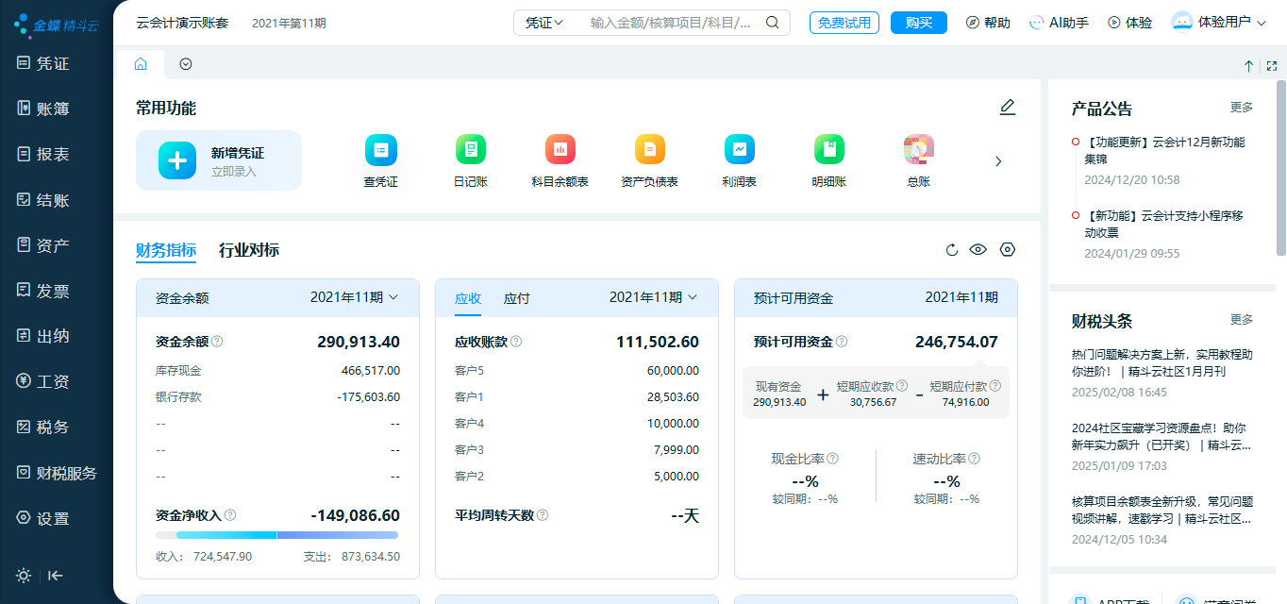This screenshot has width=1287, height=604.
Task: Click the magnifier search icon
Action: click(x=773, y=23)
